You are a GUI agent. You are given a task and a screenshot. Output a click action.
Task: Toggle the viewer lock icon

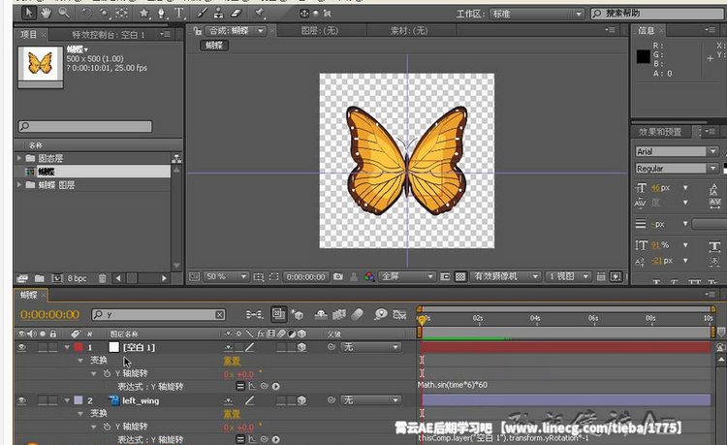point(197,31)
